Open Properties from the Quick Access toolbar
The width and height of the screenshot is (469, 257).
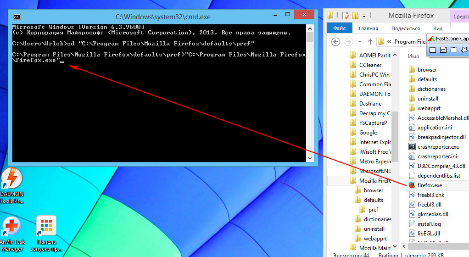click(x=346, y=15)
